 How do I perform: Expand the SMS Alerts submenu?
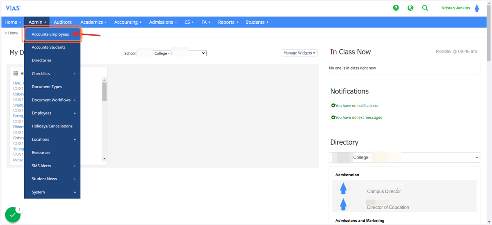pos(52,166)
